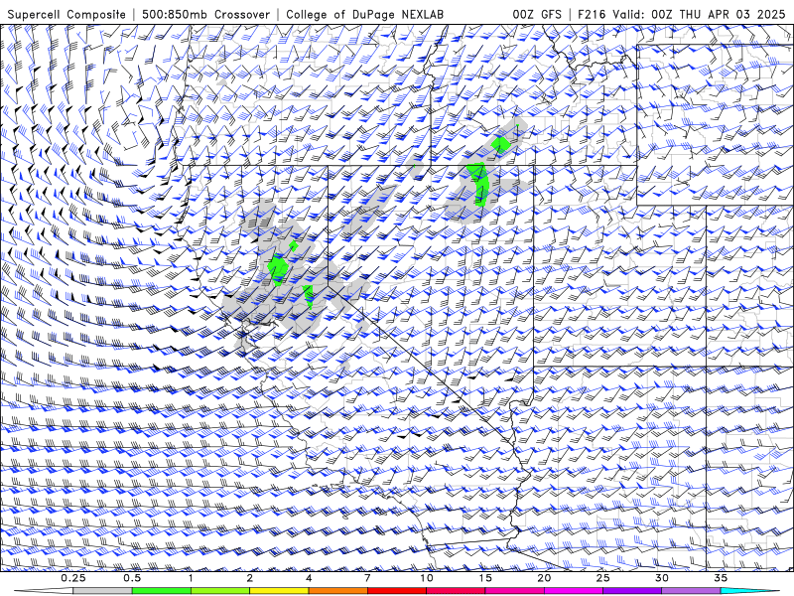The width and height of the screenshot is (794, 596).
Task: Click the '2' legend scale label
Action: click(250, 578)
